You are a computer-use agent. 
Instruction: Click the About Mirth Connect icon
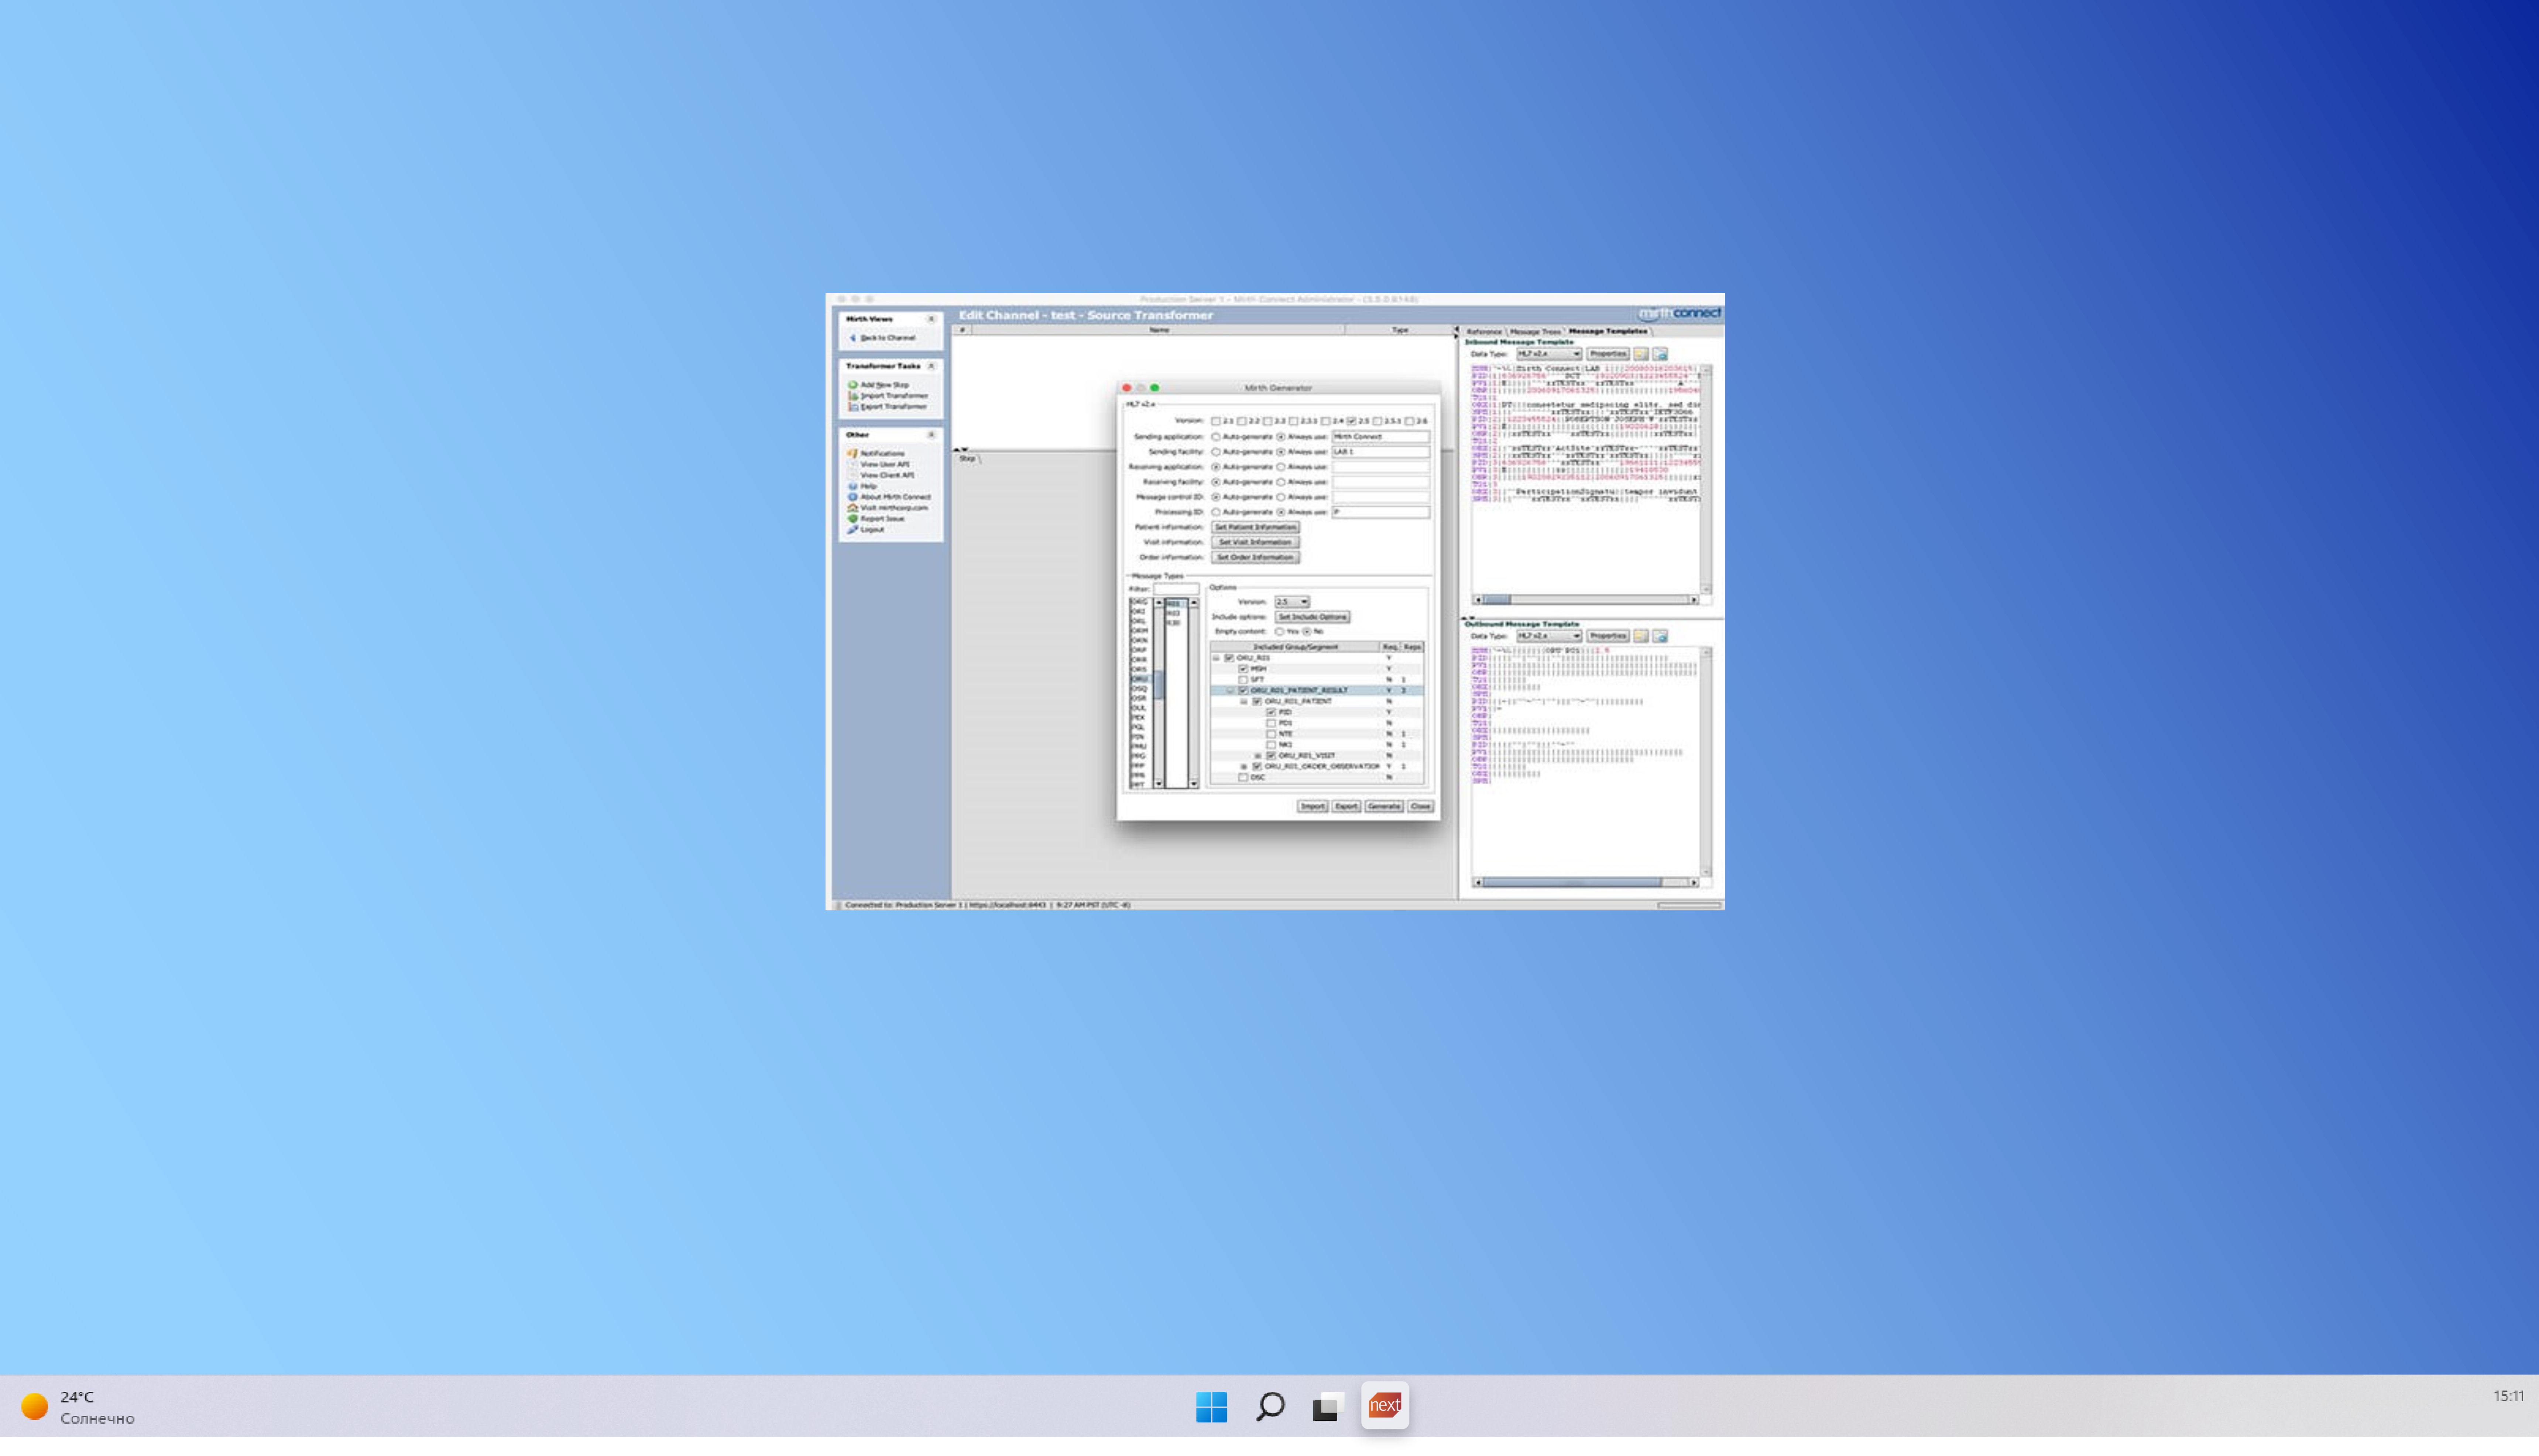pyautogui.click(x=853, y=497)
